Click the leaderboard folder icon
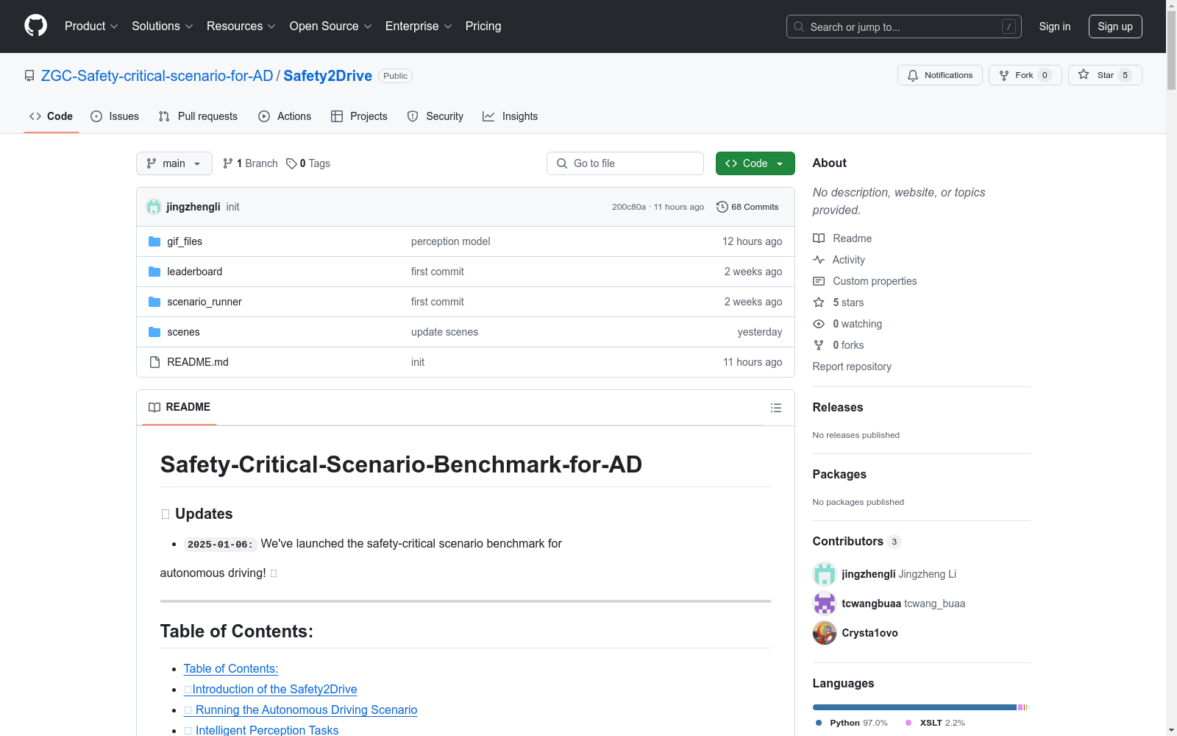Screen dimensions: 1177x736 154,272
